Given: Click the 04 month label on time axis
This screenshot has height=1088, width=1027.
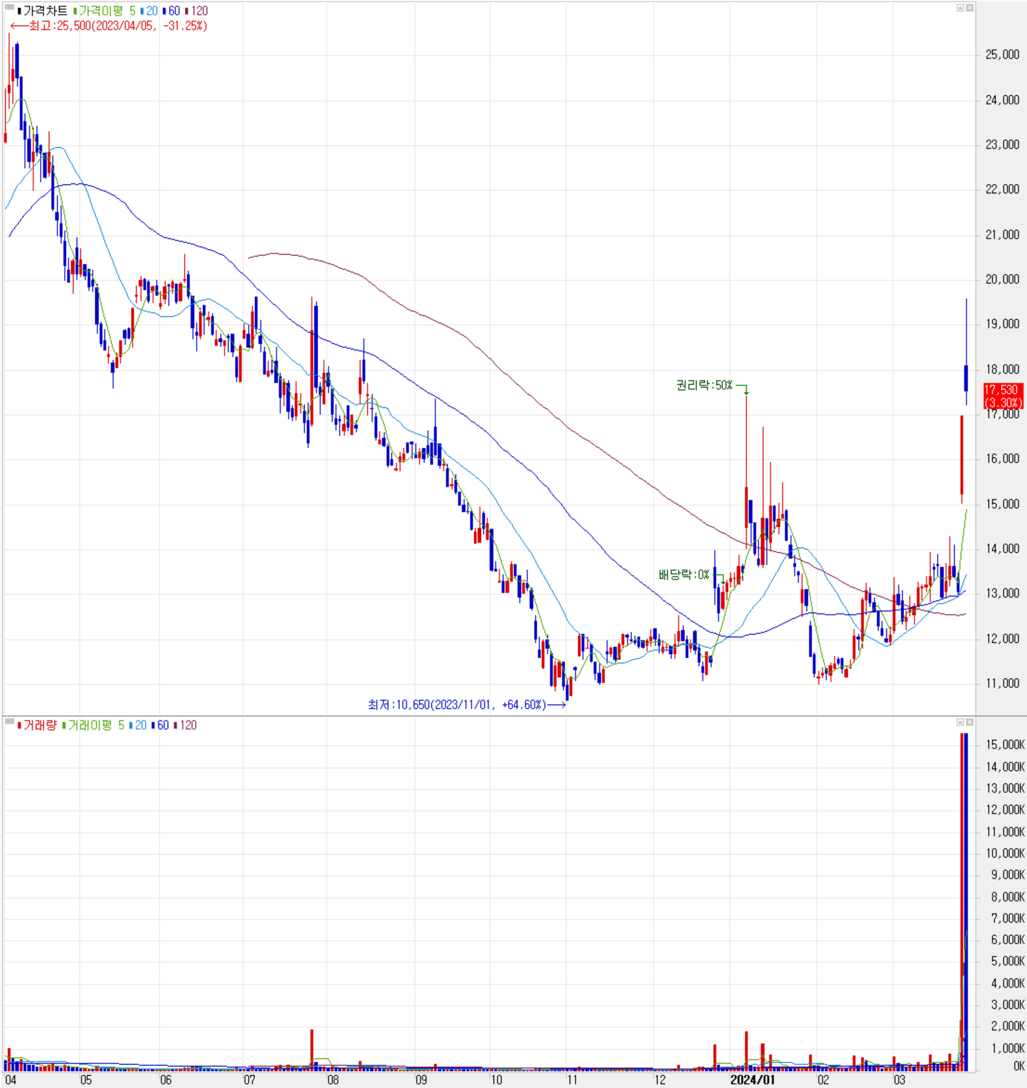Looking at the screenshot, I should [11, 1080].
